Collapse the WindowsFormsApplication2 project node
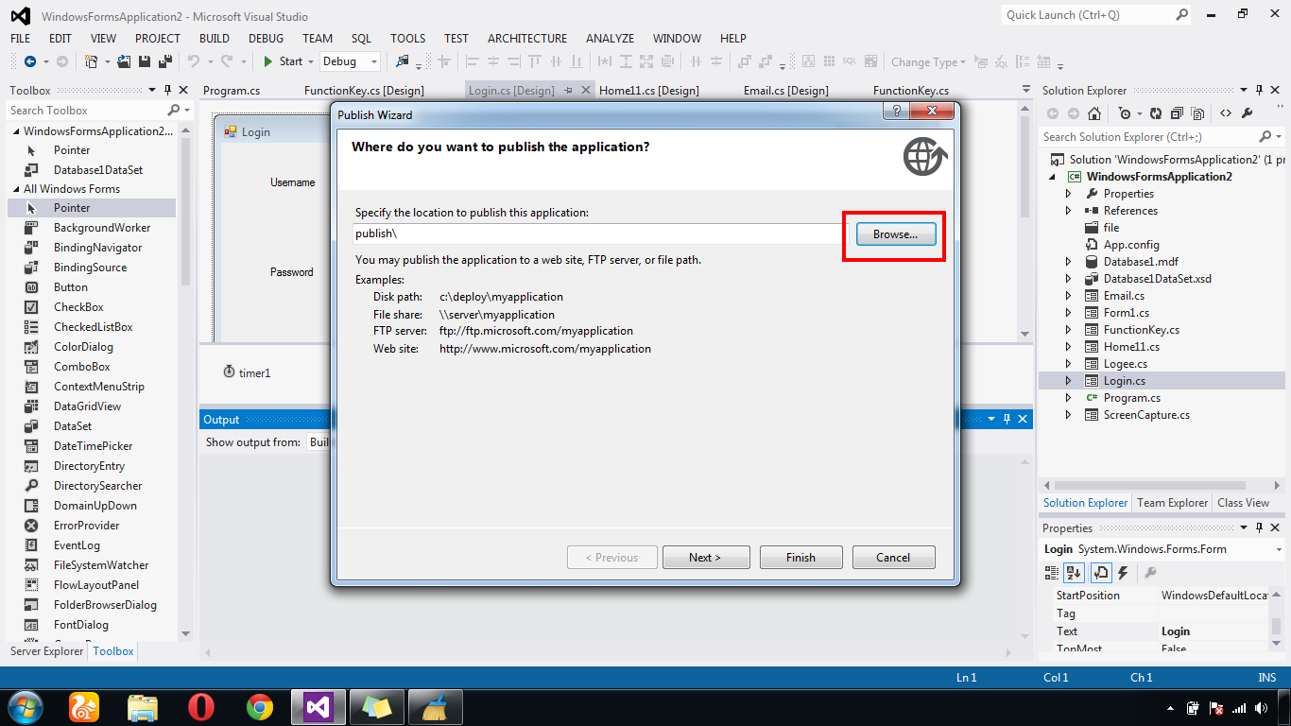The width and height of the screenshot is (1291, 726). pos(1053,177)
